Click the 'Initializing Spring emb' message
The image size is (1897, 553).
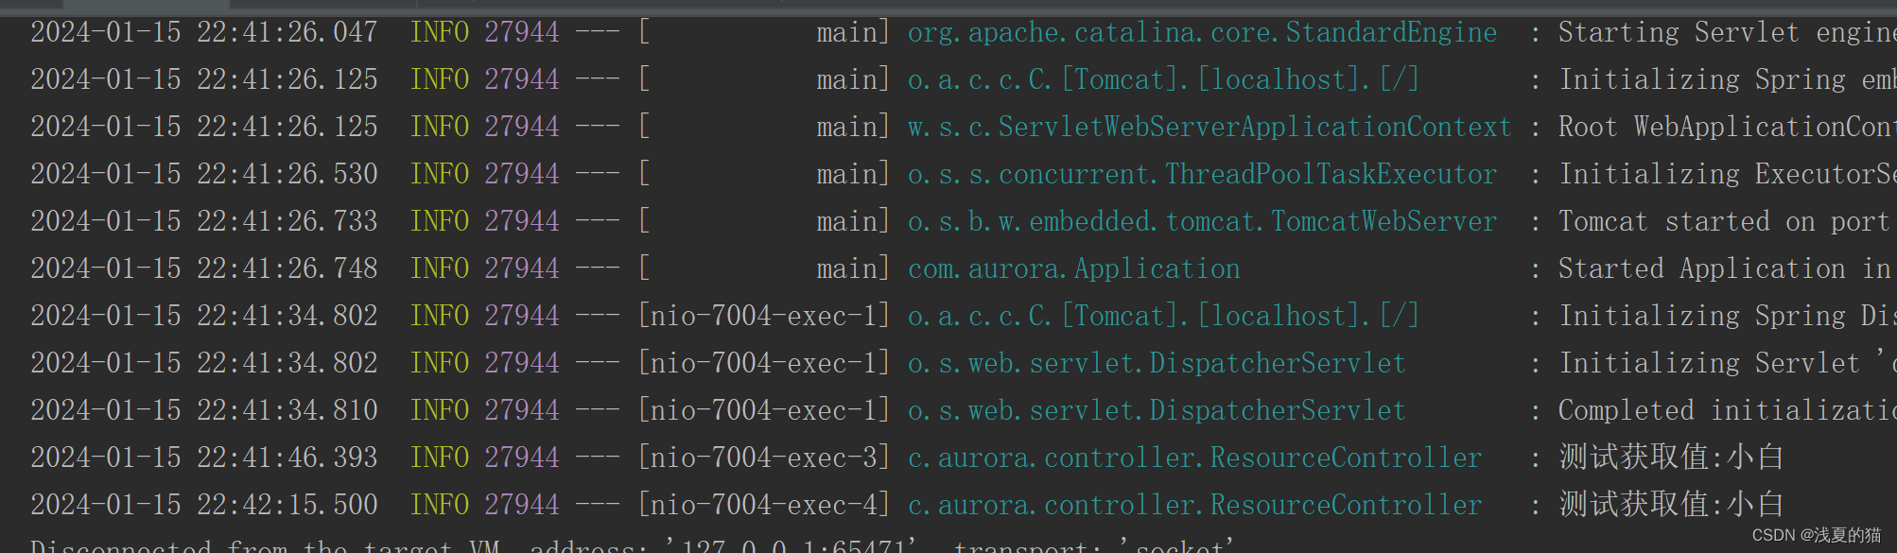(x=1727, y=80)
